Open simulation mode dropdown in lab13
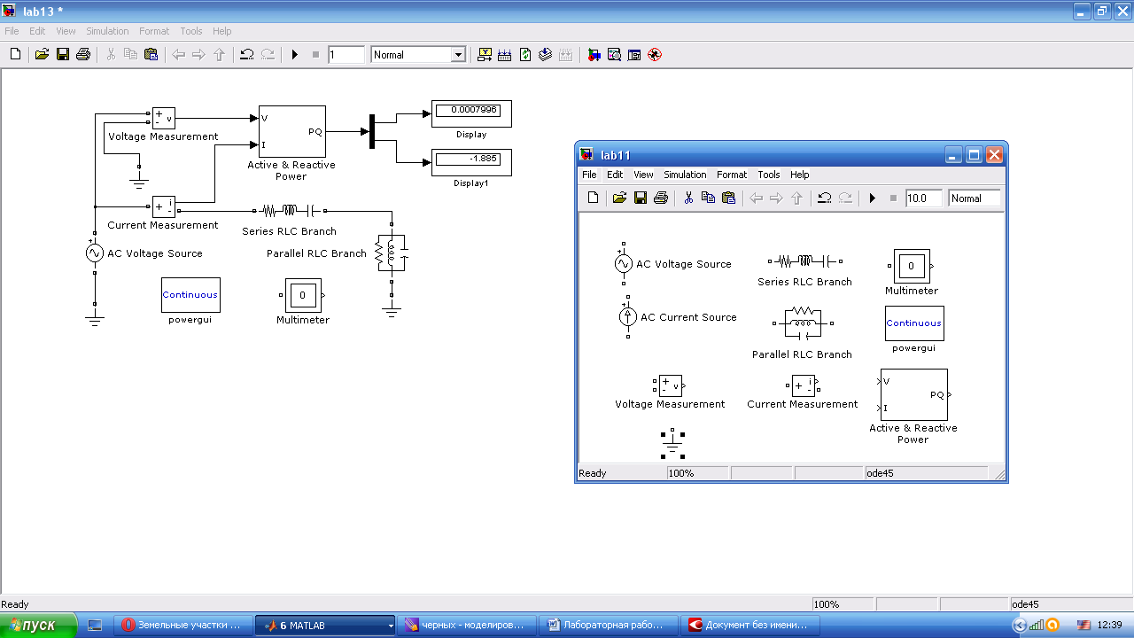1134x638 pixels. (x=458, y=55)
